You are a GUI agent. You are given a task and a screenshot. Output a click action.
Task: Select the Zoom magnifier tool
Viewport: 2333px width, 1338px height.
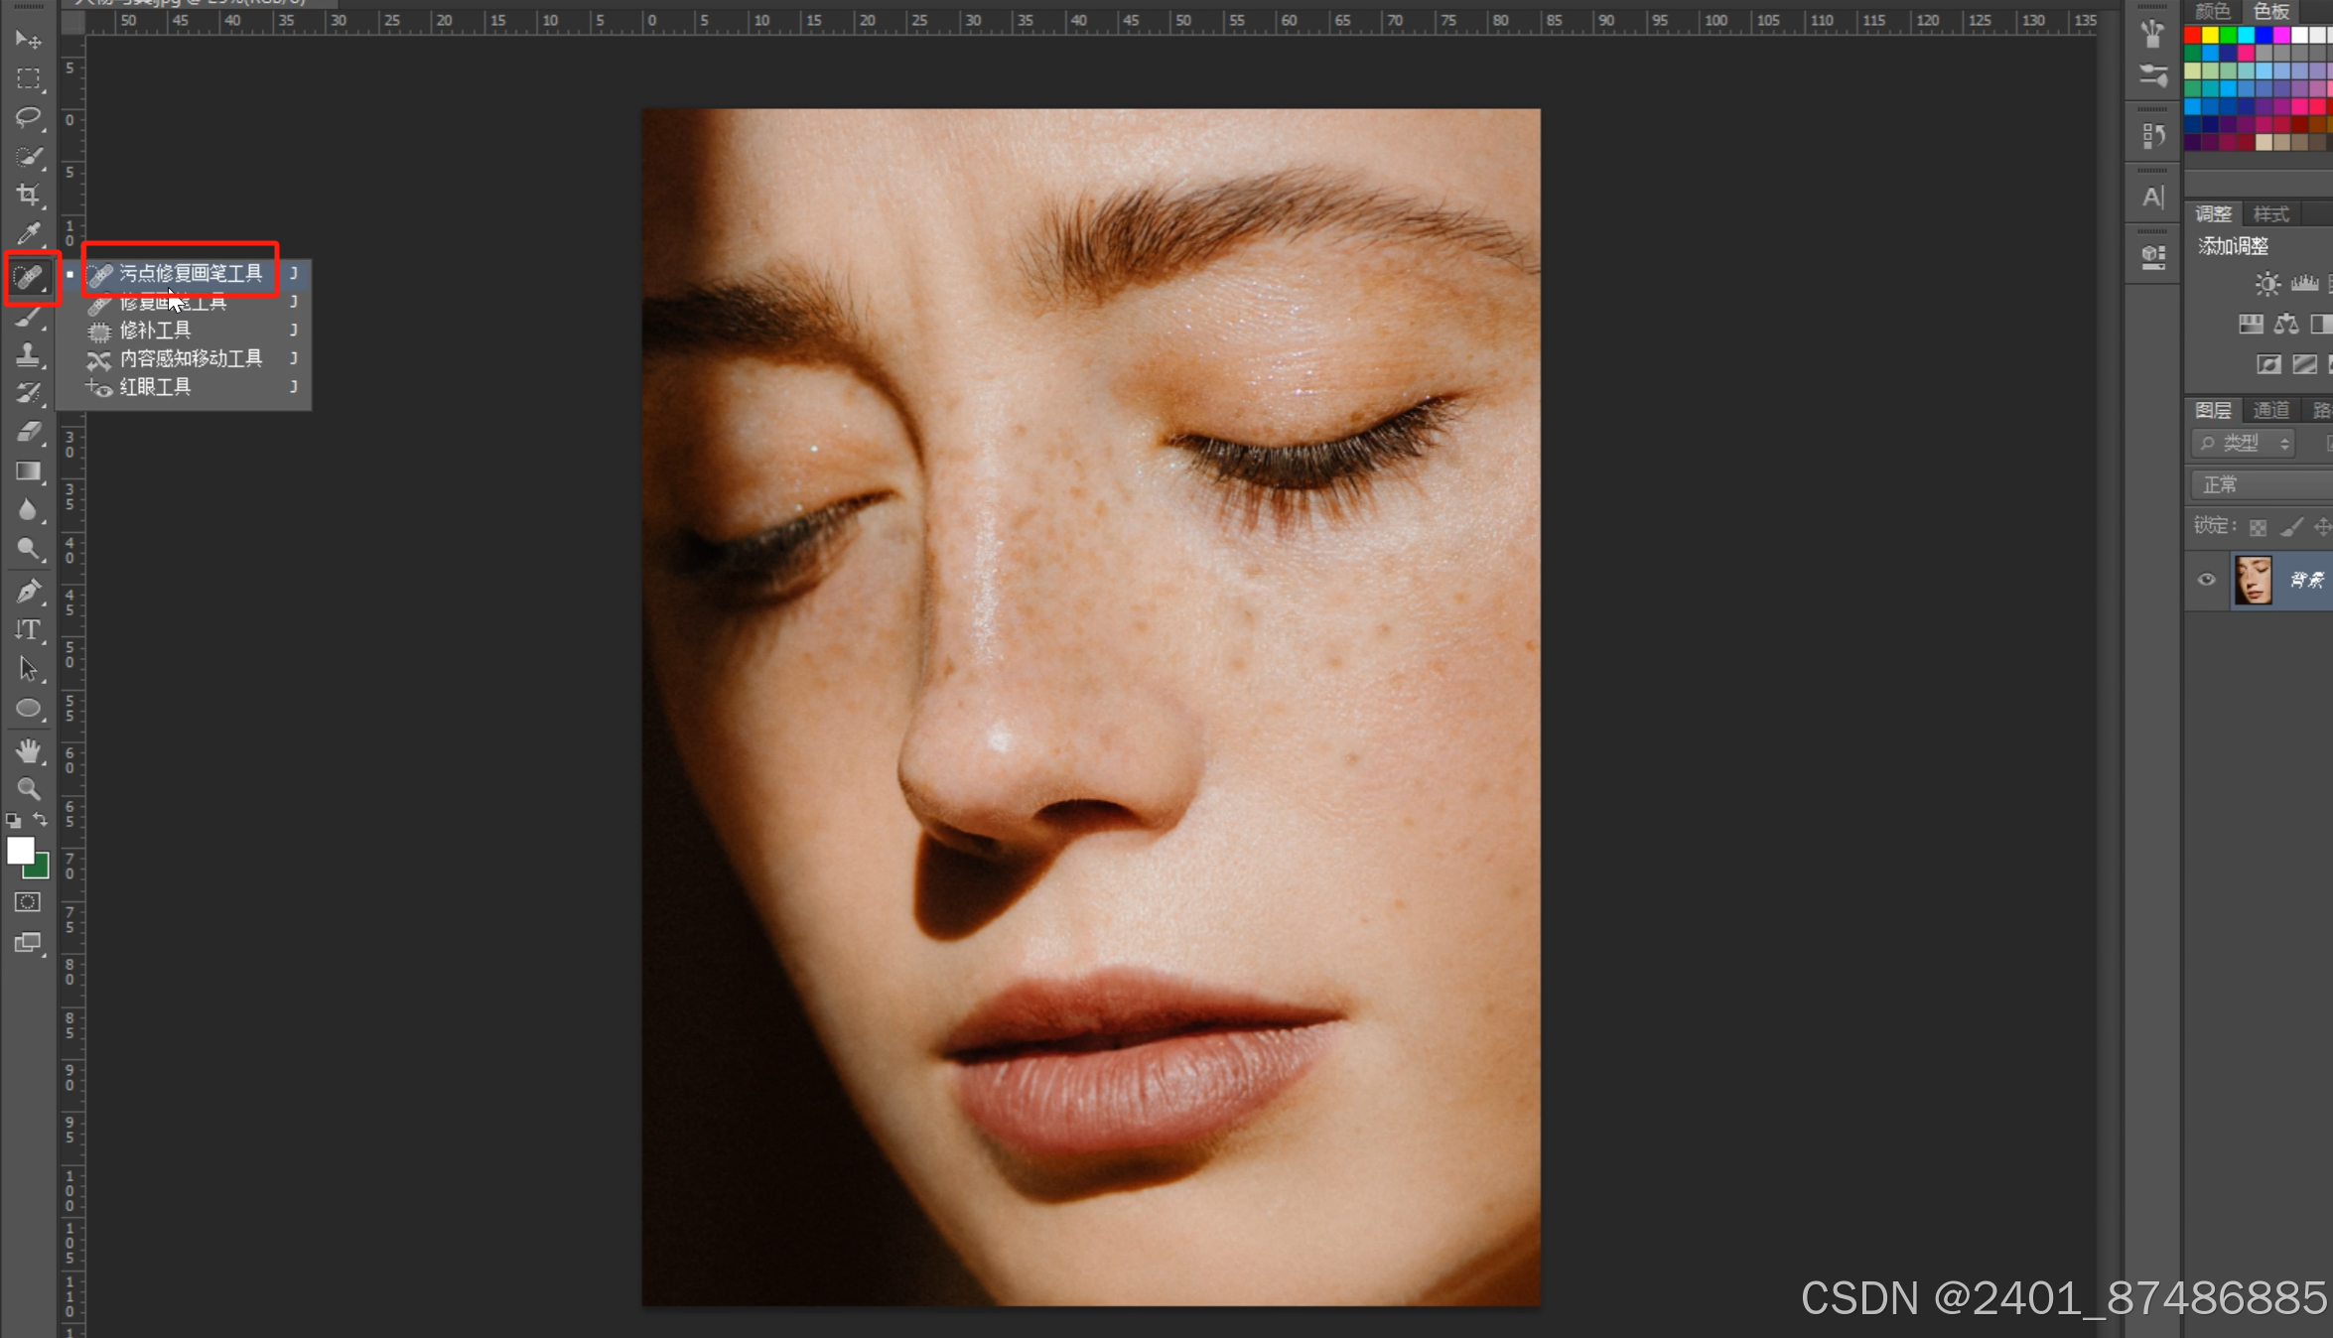28,789
